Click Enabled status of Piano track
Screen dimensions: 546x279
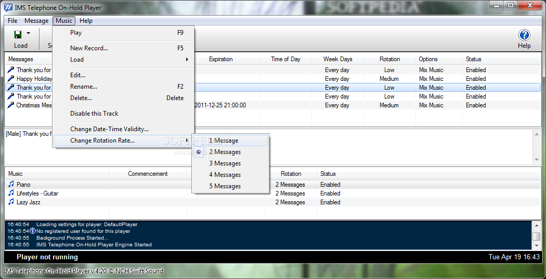point(330,185)
